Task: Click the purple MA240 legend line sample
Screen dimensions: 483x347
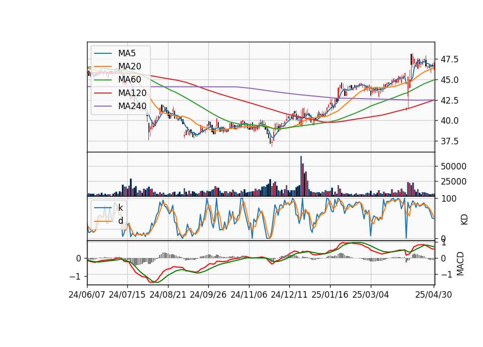Action: 103,107
